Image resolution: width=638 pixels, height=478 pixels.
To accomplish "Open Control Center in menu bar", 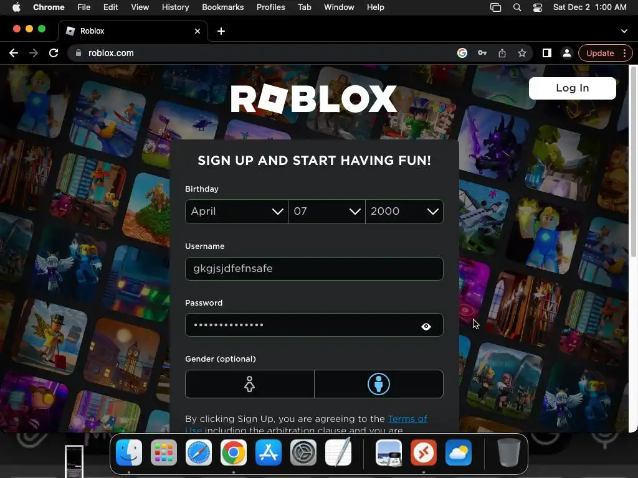I will [538, 7].
